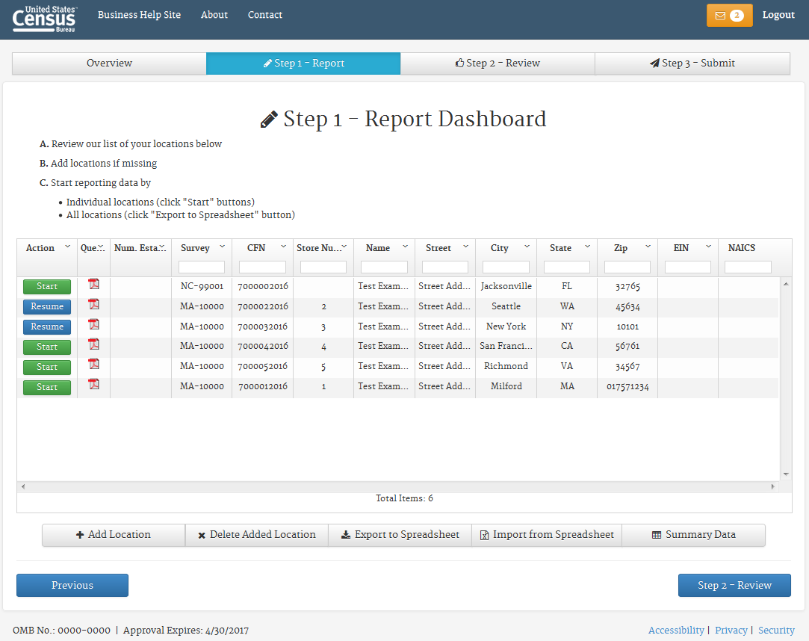Open the mail notifications icon with badge 2
Screen dimensions: 809x641
pyautogui.click(x=729, y=16)
